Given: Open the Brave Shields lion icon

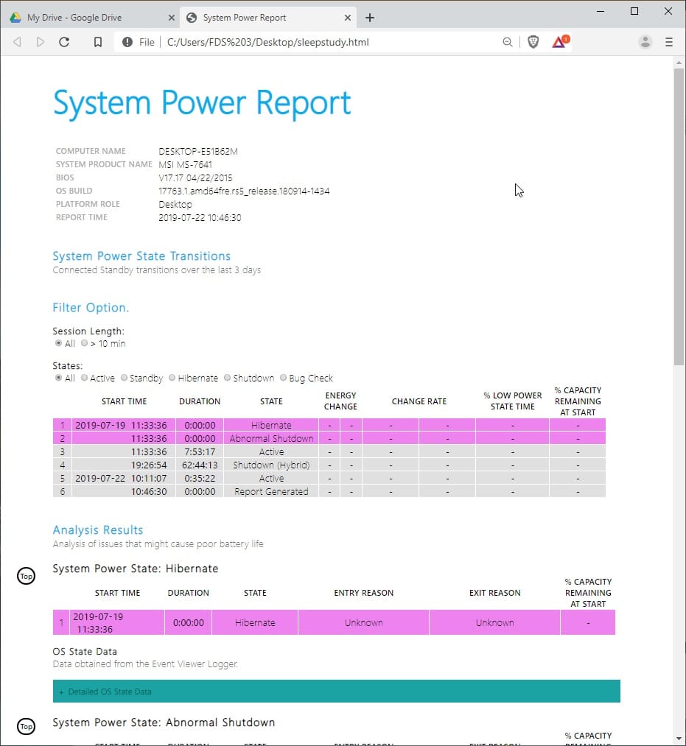Looking at the screenshot, I should pyautogui.click(x=533, y=42).
